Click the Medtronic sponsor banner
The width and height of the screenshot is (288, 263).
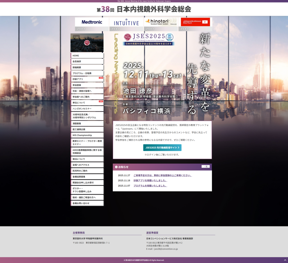[92, 22]
